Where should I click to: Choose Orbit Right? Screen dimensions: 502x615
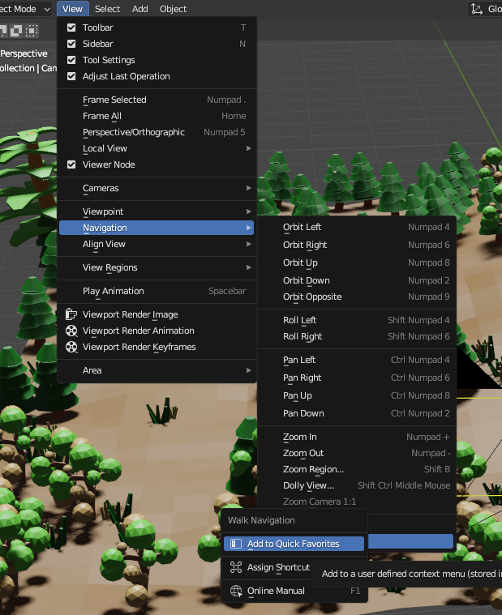pos(357,245)
